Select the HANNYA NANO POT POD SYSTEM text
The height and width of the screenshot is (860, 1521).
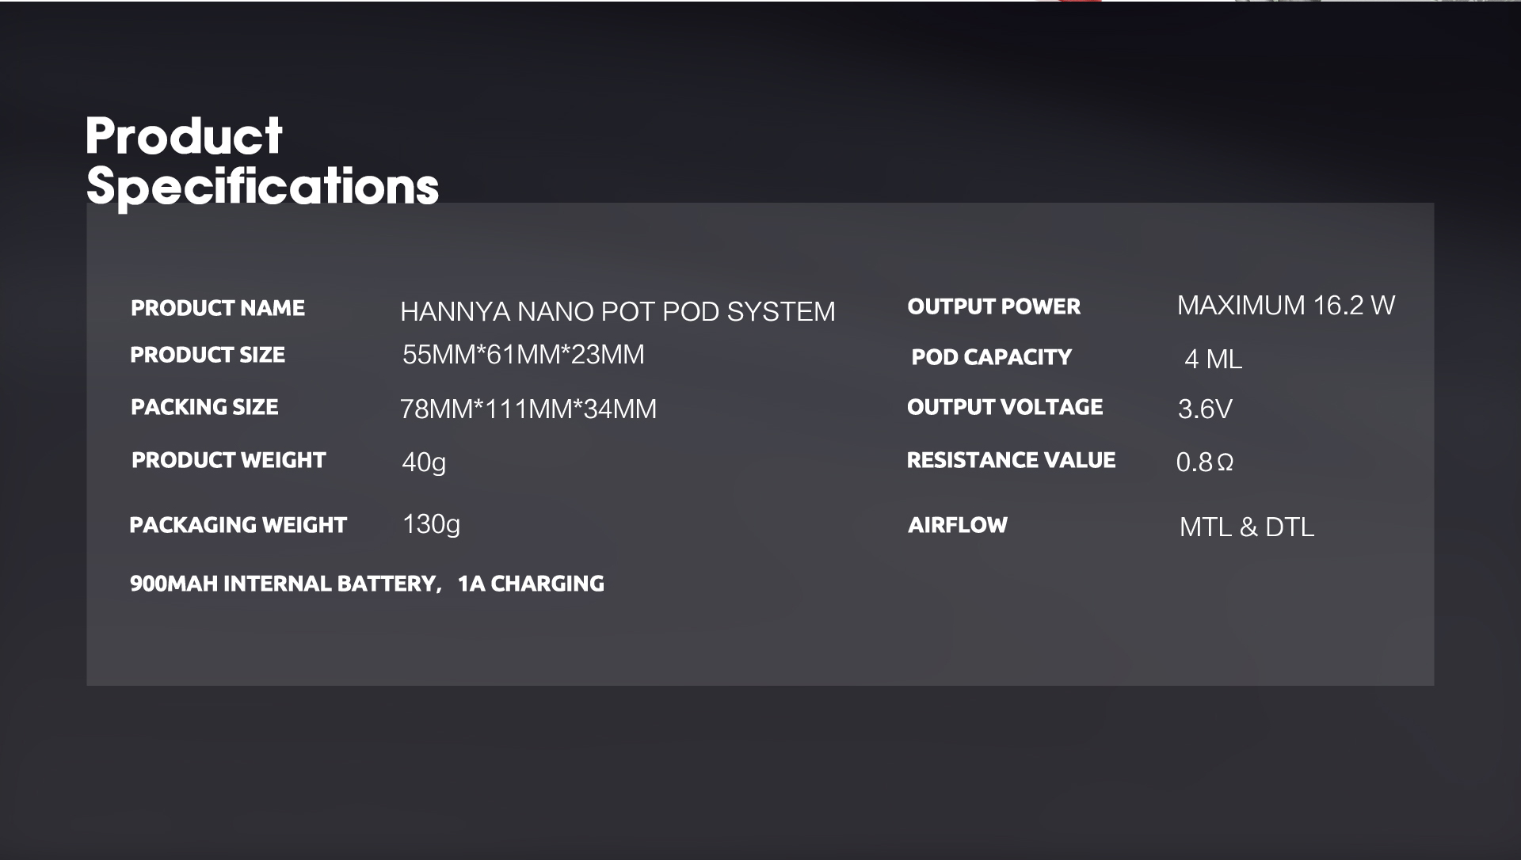tap(617, 312)
